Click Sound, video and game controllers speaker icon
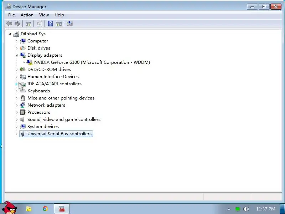Image resolution: width=285 pixels, height=214 pixels. click(x=22, y=119)
